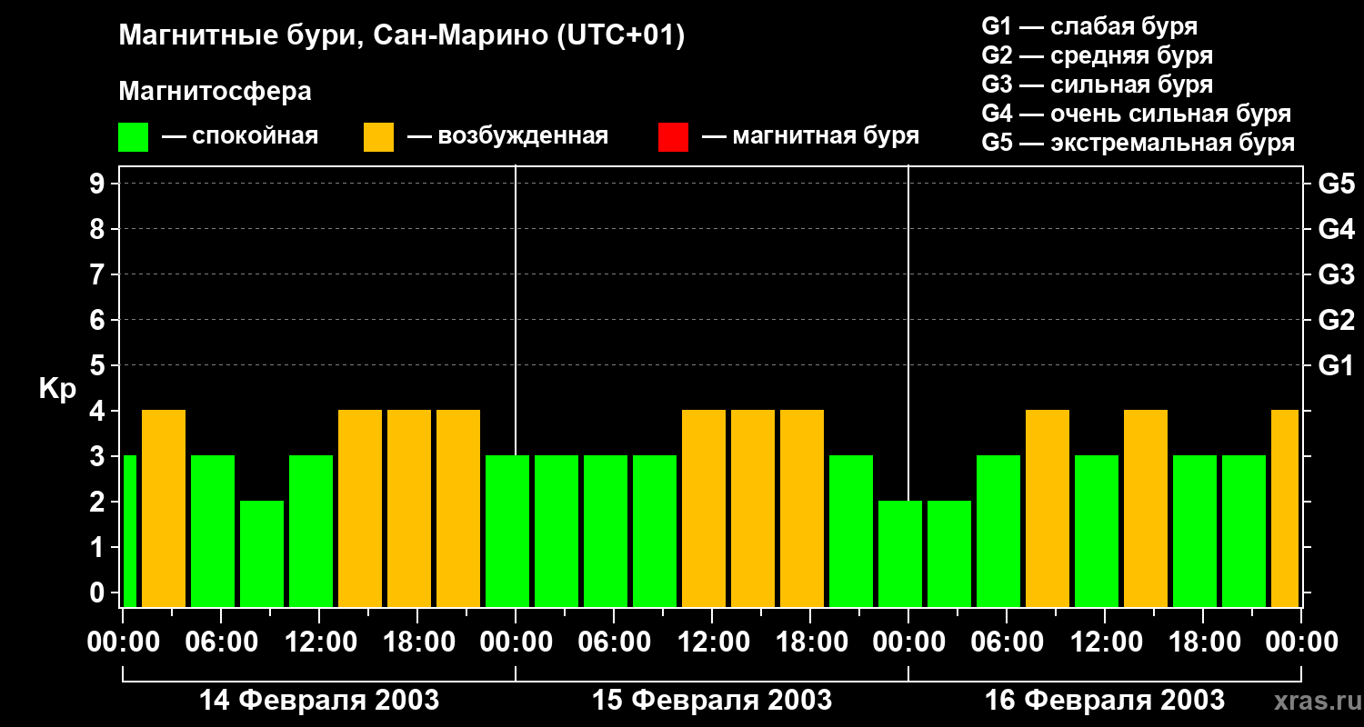1364x727 pixels.
Task: Click the date label '16 Февраля 2003'
Action: (x=1105, y=701)
